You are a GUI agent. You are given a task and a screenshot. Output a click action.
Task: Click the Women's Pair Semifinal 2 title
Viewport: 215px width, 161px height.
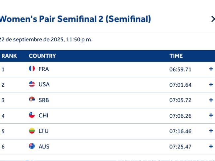pyautogui.click(x=75, y=19)
